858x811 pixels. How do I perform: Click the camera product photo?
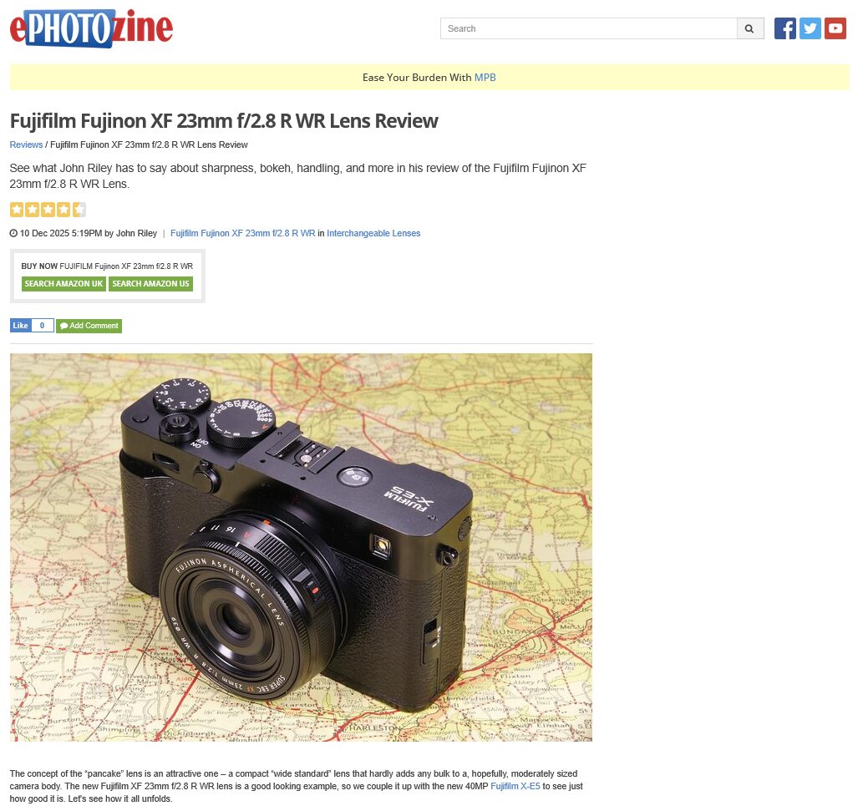(x=301, y=547)
